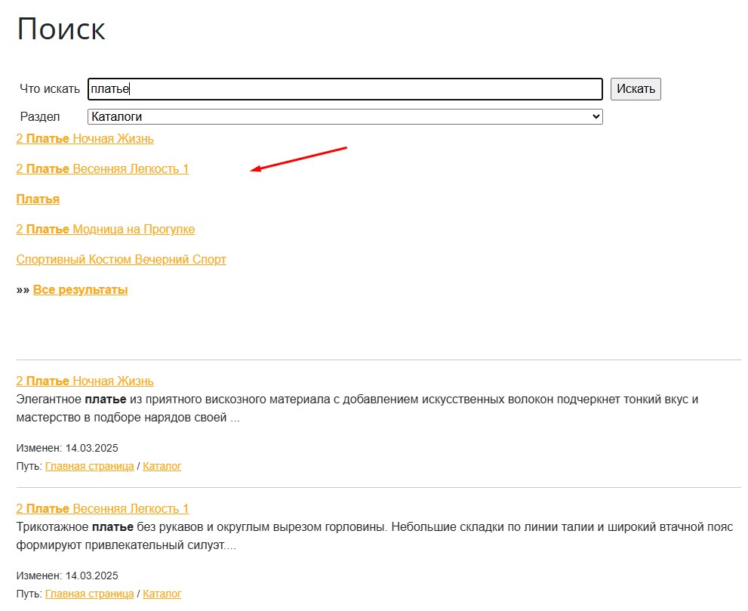
Task: Show all results via Все результаты
Action: coord(80,290)
